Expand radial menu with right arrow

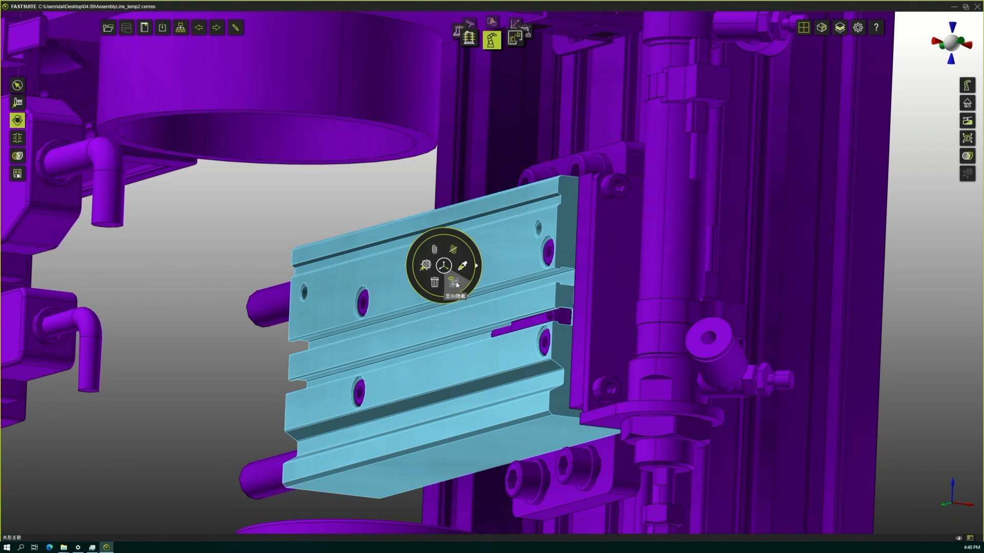tap(477, 265)
